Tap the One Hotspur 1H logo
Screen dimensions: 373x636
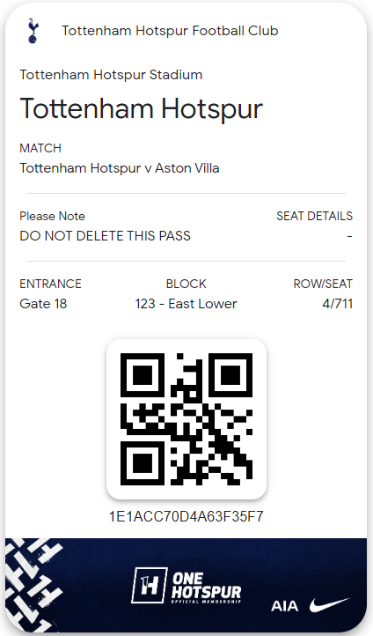pyautogui.click(x=150, y=585)
